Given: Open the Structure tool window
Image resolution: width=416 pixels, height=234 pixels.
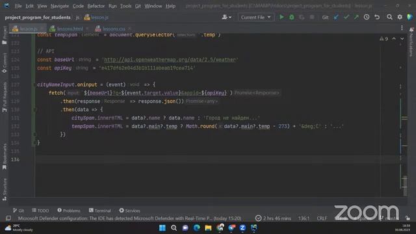Looking at the screenshot, I should 5,189.
